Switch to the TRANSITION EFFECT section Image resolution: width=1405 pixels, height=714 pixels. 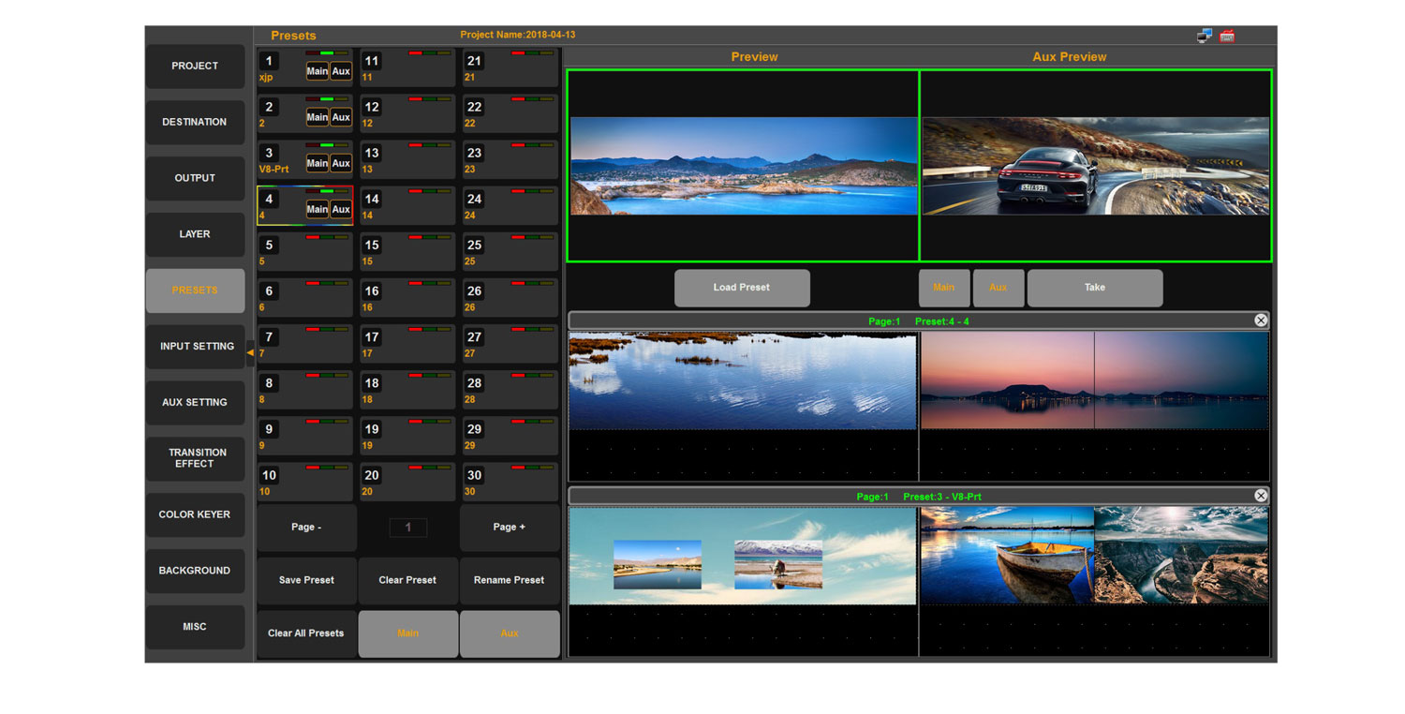pyautogui.click(x=195, y=458)
